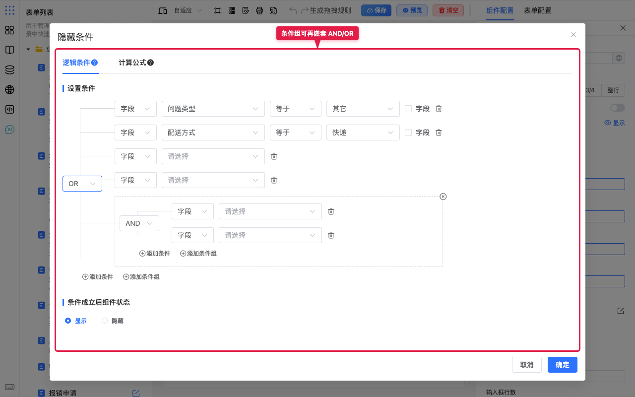Remove the nested AND condition group

[x=443, y=197]
